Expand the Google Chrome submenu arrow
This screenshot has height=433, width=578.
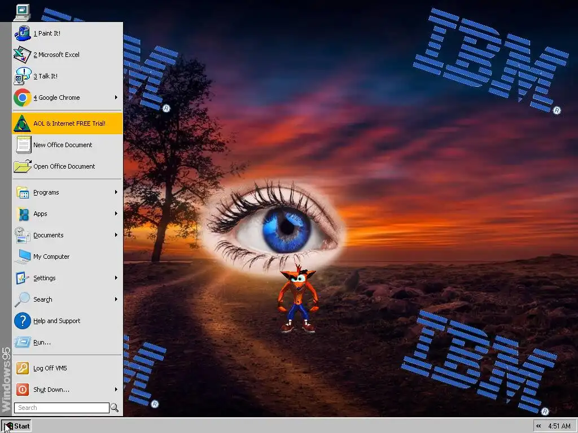(x=116, y=98)
